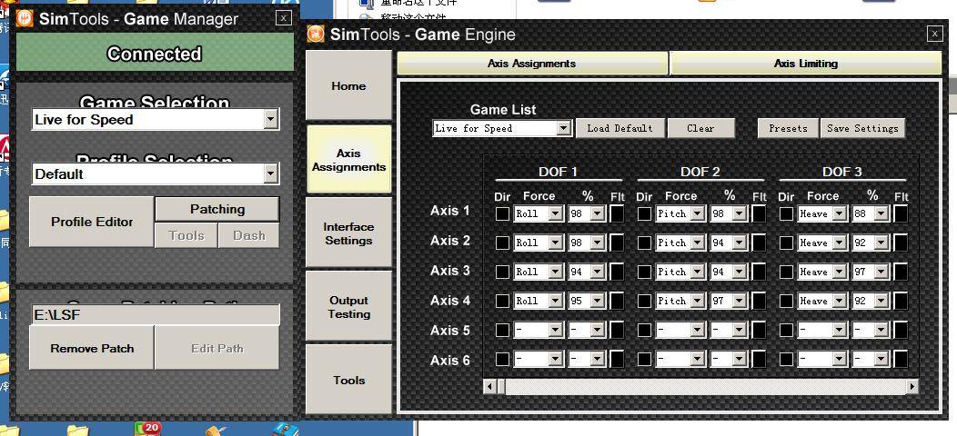Open Axis 4 DOF 1 percent dropdown
This screenshot has height=436, width=957.
[x=597, y=301]
